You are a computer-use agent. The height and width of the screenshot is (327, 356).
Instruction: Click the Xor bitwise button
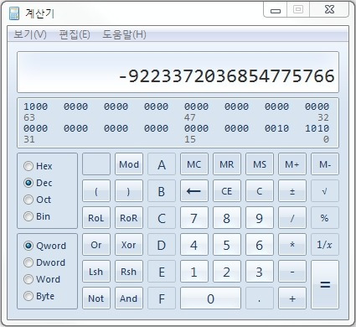click(129, 245)
